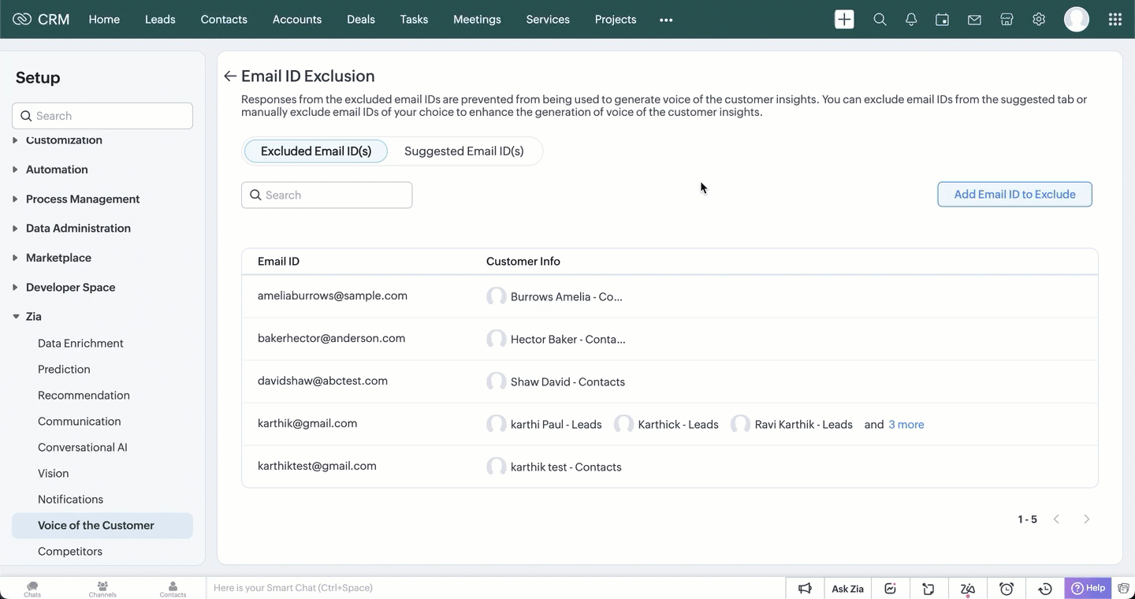Open the setup gear icon
Image resolution: width=1135 pixels, height=599 pixels.
(1039, 20)
